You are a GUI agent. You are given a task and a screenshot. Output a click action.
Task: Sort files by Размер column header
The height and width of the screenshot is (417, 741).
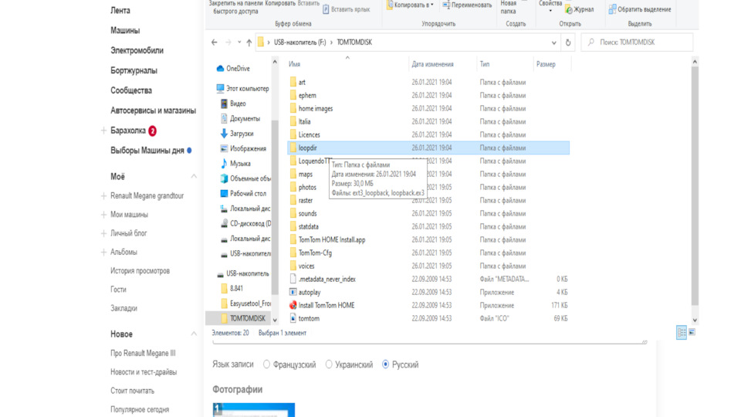(x=546, y=64)
